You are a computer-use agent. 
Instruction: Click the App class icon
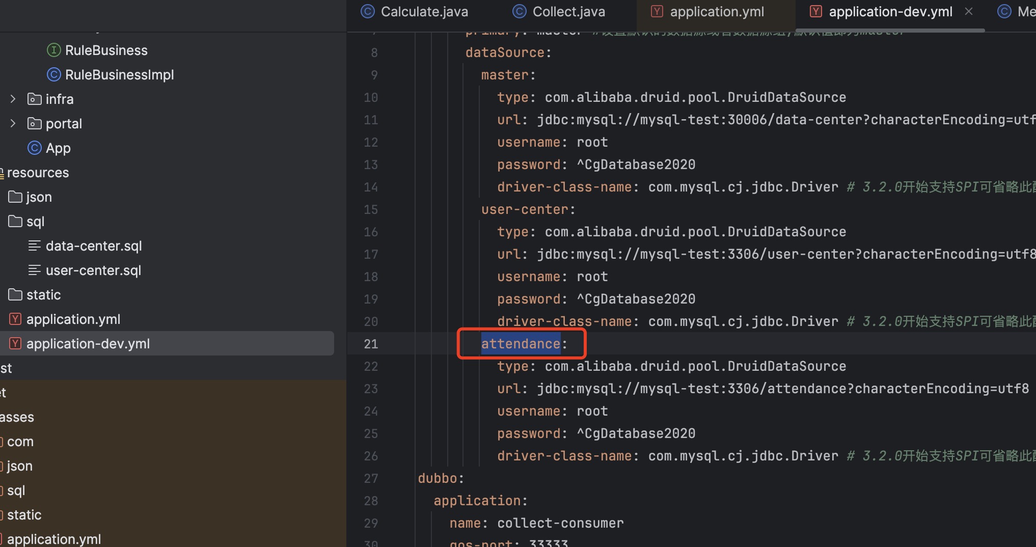(34, 148)
